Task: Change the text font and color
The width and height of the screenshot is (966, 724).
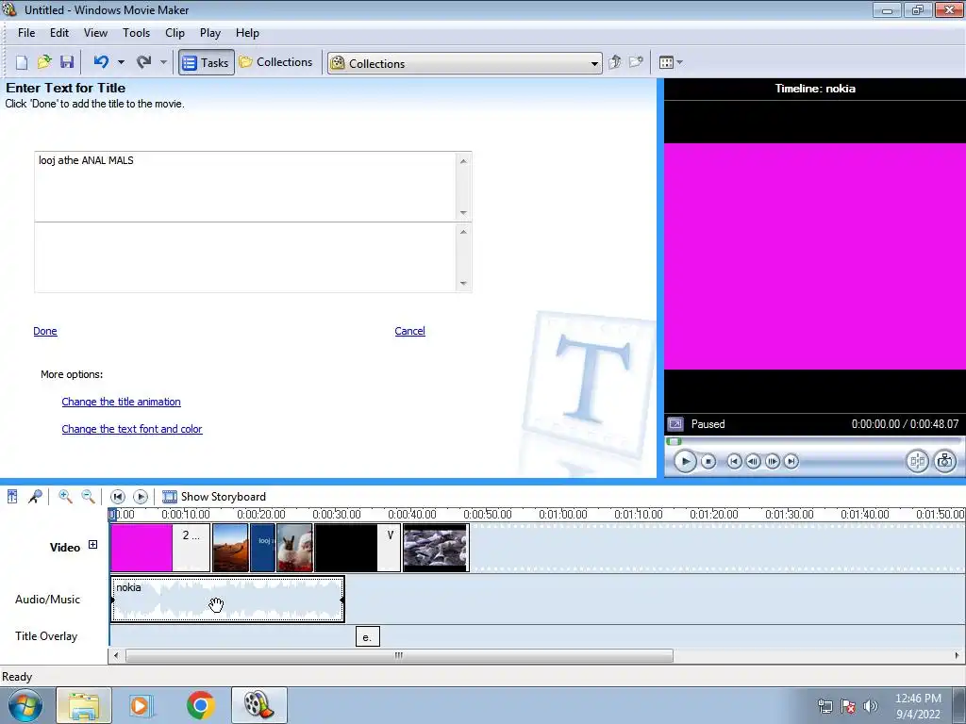Action: coord(132,429)
